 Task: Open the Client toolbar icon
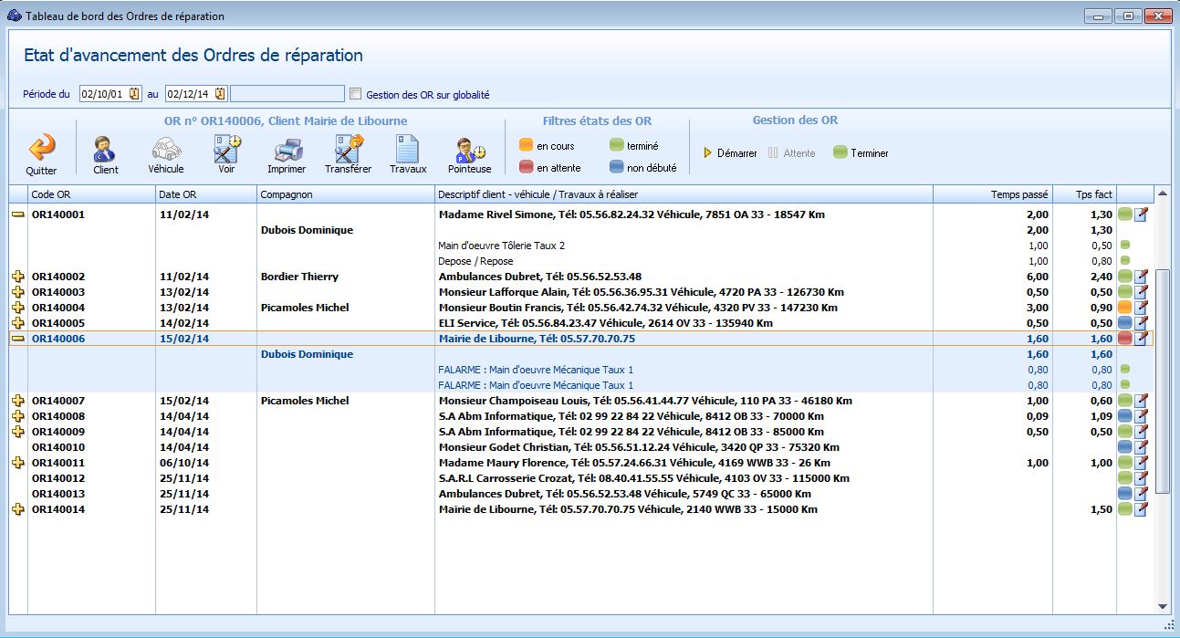coord(106,148)
